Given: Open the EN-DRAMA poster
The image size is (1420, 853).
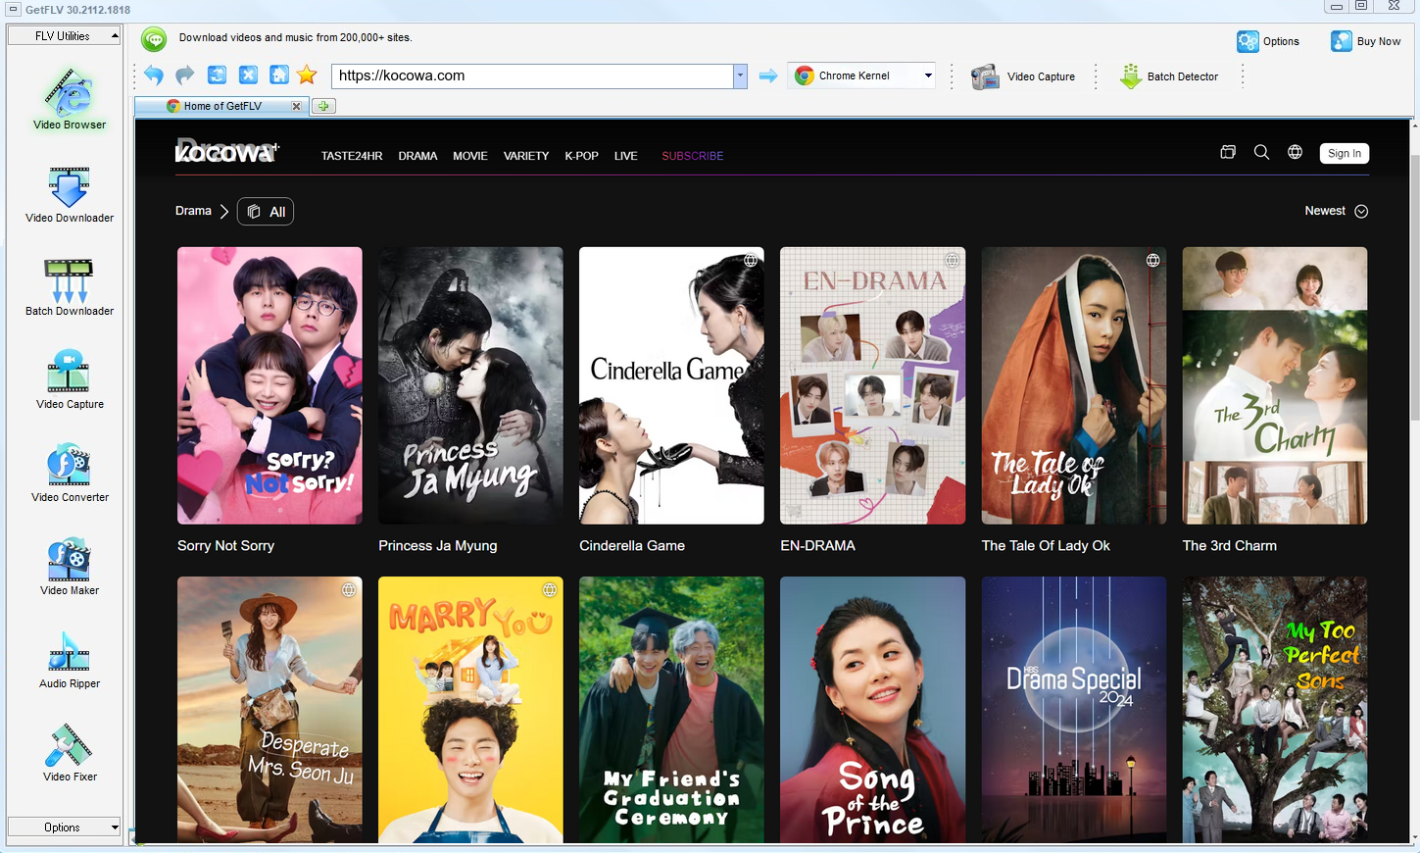Looking at the screenshot, I should coord(872,385).
